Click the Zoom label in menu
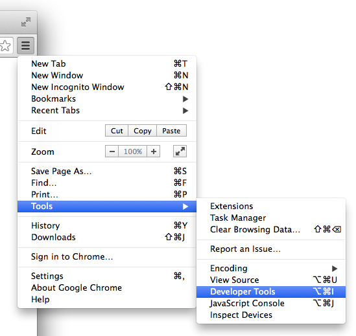 coord(43,151)
